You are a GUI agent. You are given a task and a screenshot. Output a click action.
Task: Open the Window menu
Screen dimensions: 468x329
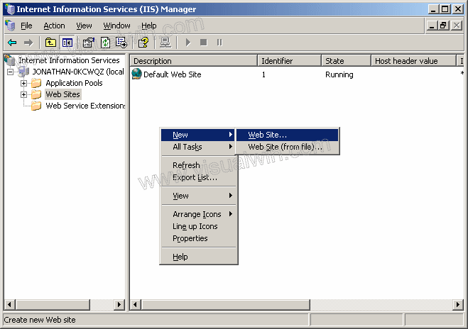[x=116, y=26]
